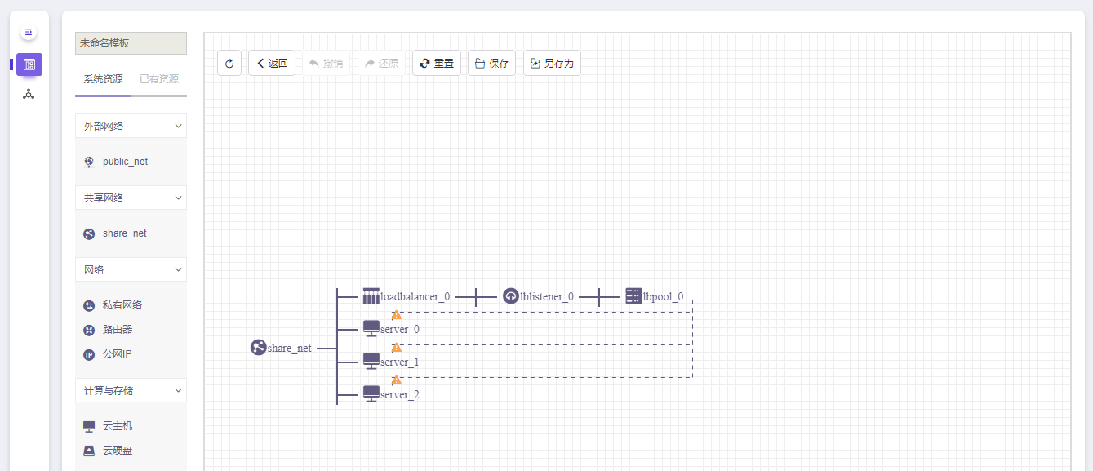1093x471 pixels.
Task: Click the 另存为 button
Action: (x=552, y=63)
